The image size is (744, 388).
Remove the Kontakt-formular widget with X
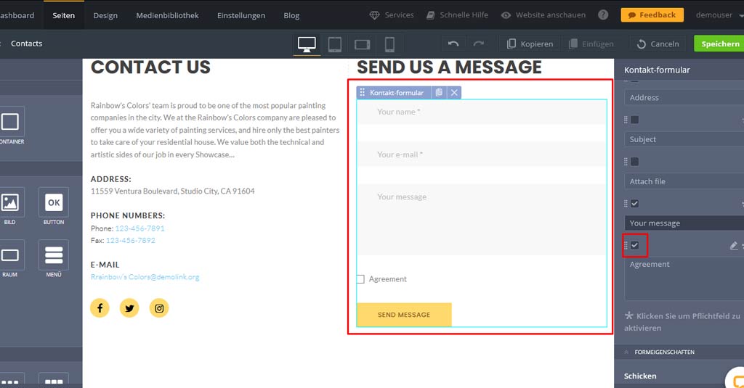click(x=454, y=93)
